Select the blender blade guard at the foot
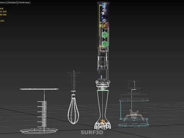This screenshot has height=138, width=184. tap(103, 125)
